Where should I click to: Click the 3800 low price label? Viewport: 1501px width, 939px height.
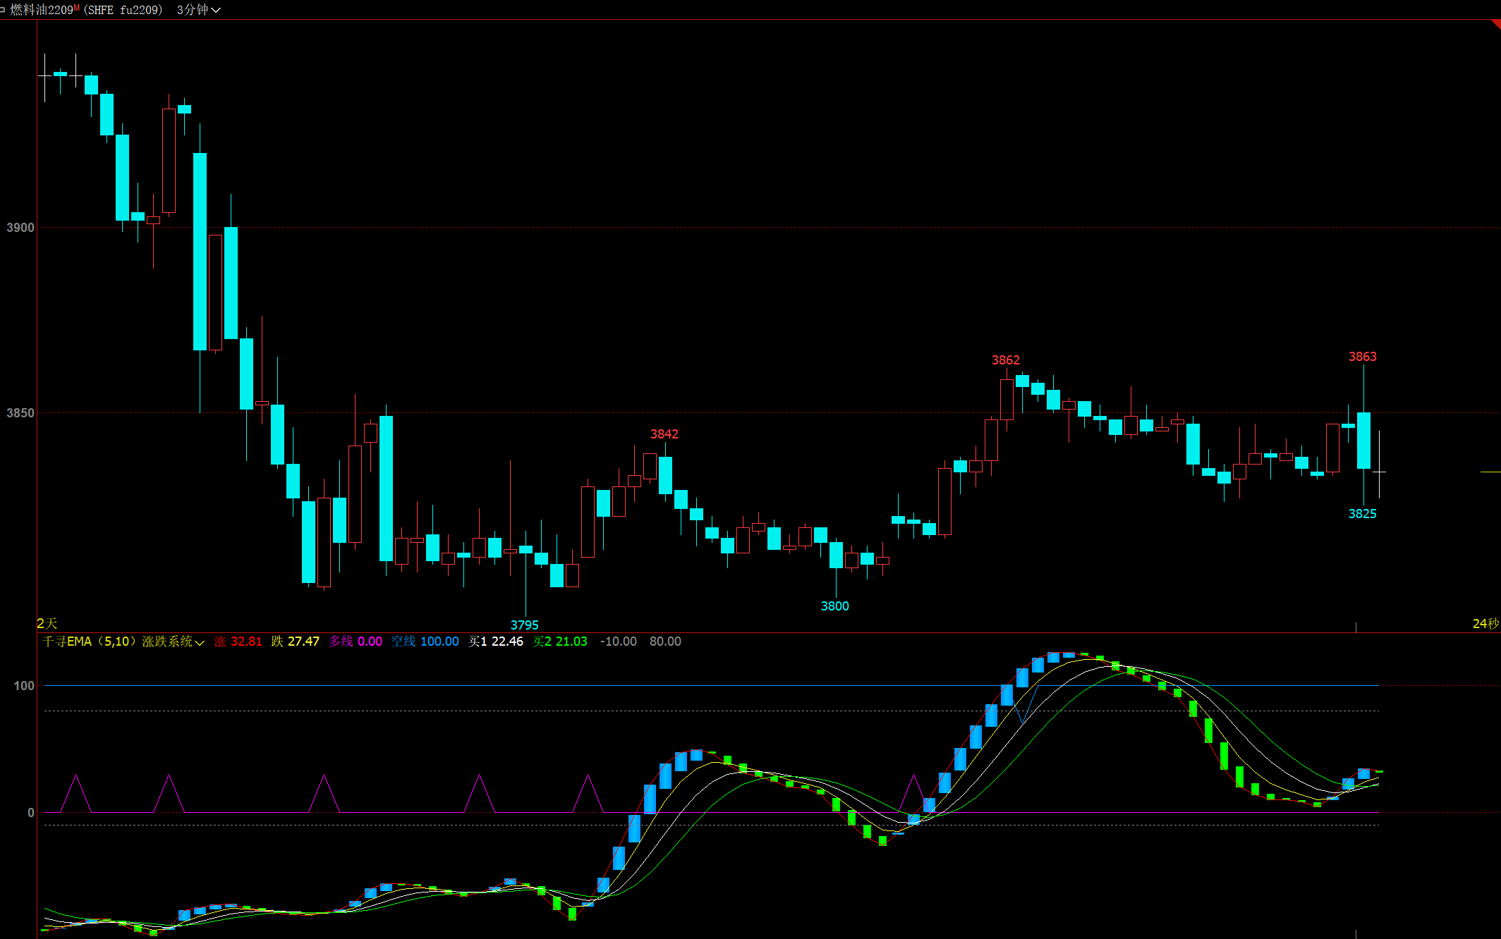tap(834, 606)
